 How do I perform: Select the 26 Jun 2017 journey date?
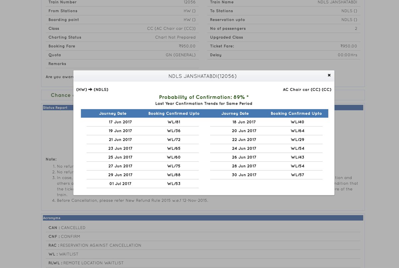(244, 157)
